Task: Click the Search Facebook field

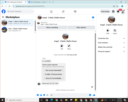Action: click(20, 11)
